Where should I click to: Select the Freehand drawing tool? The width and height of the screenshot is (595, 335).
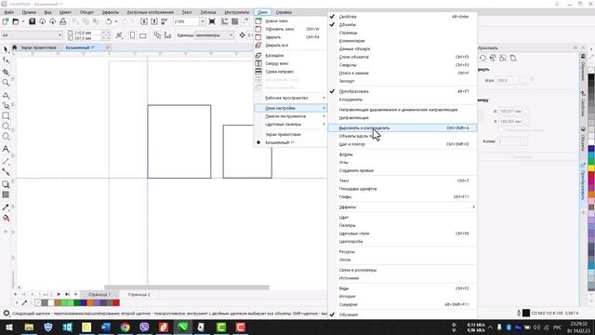6,95
